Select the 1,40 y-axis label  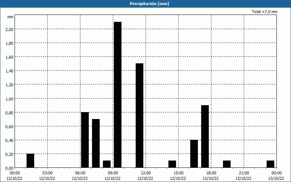pyautogui.click(x=9, y=71)
